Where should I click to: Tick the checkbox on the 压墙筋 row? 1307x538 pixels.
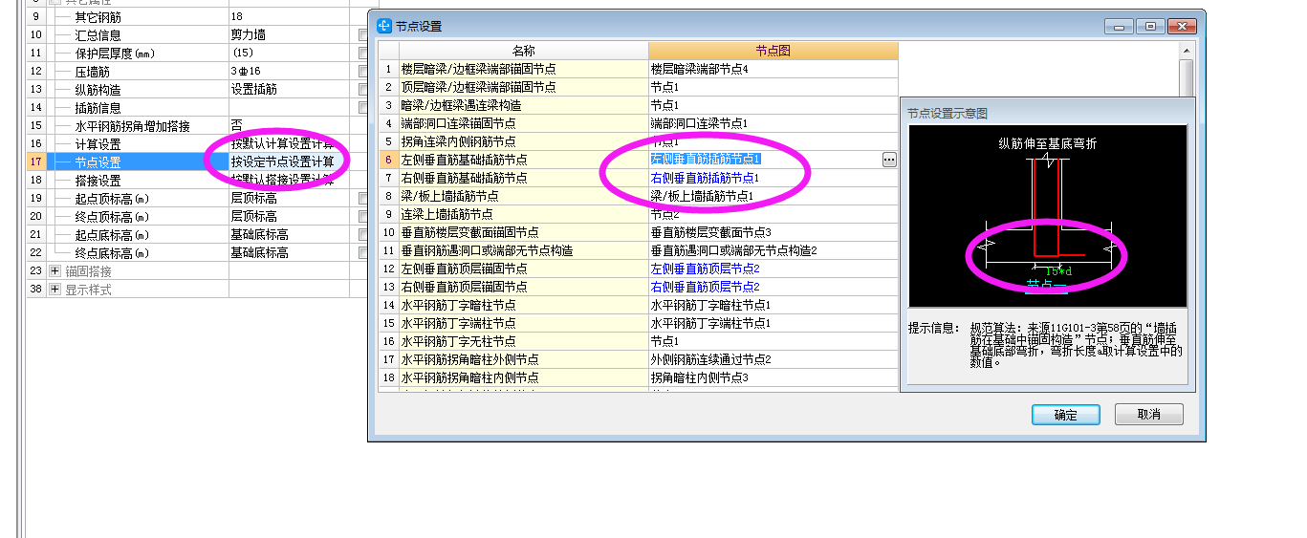tap(363, 72)
